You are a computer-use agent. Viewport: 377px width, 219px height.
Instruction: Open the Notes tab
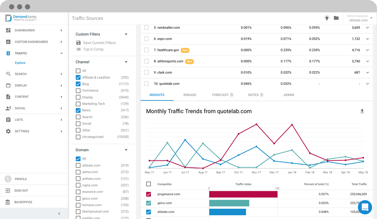click(256, 95)
